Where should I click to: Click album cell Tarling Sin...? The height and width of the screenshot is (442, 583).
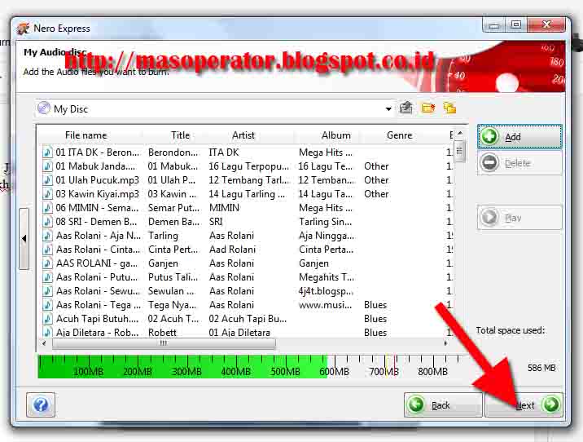click(326, 222)
